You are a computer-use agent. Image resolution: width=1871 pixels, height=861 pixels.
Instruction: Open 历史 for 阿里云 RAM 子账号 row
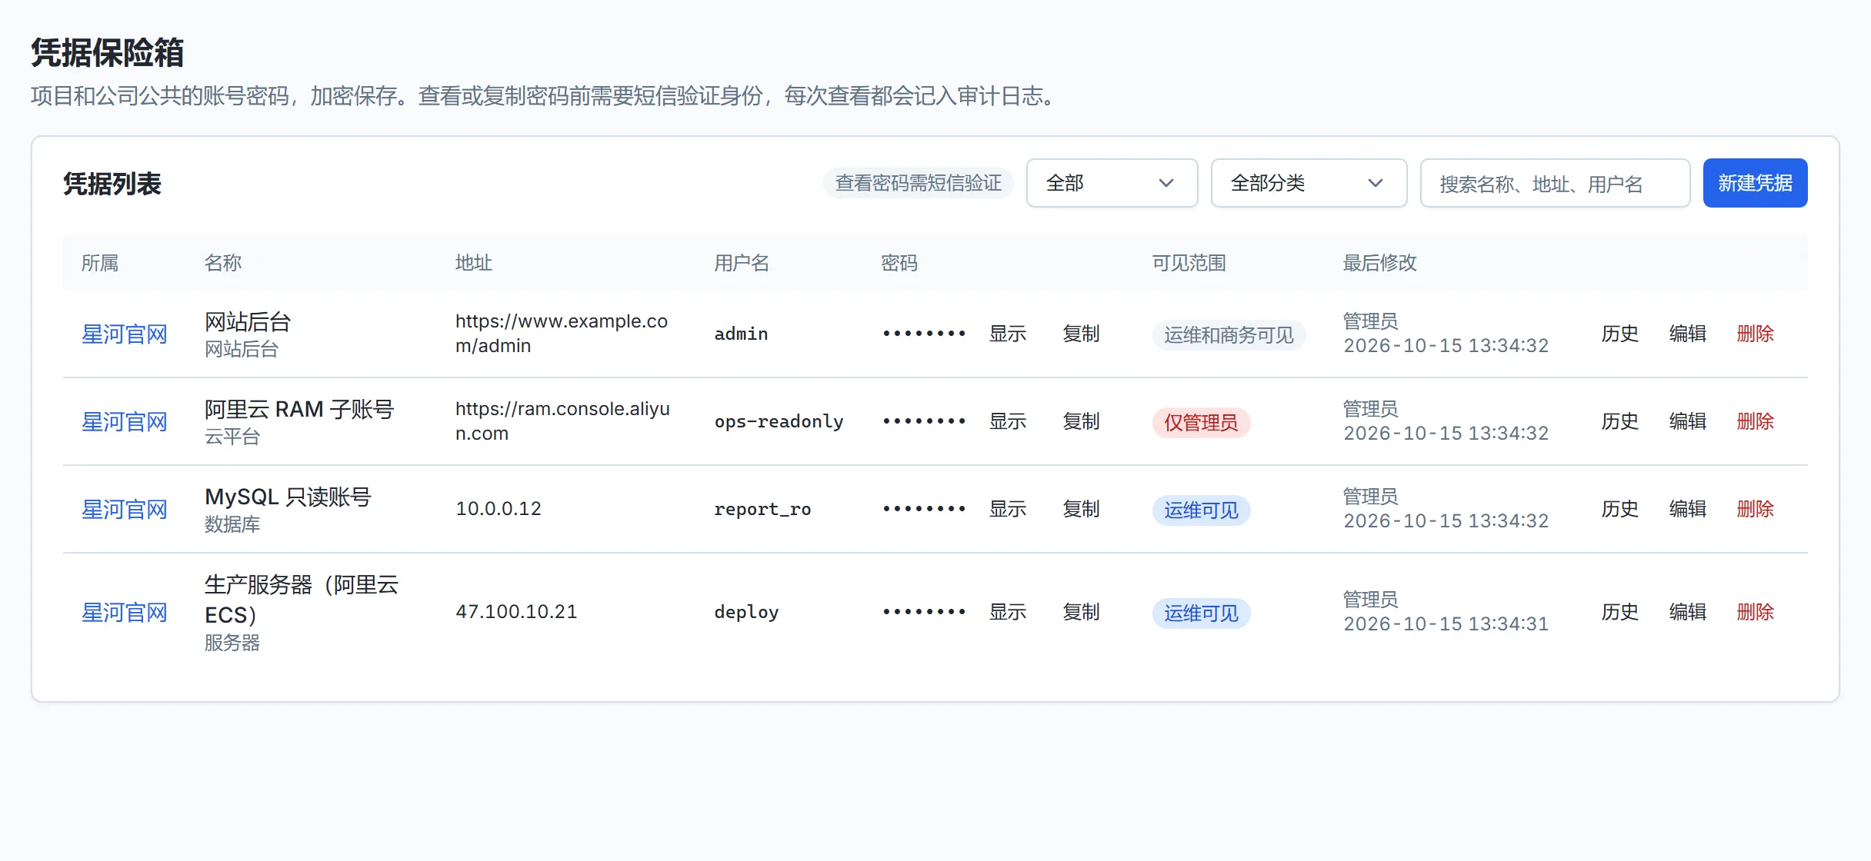[1620, 421]
